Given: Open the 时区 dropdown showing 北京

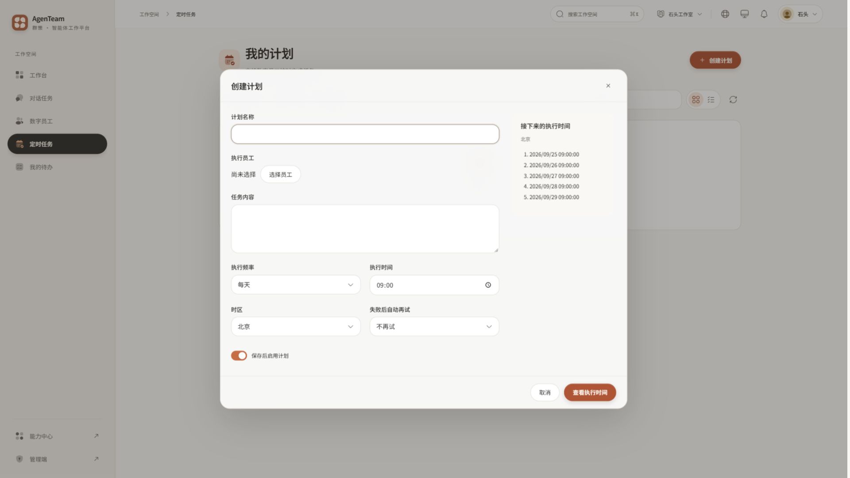Looking at the screenshot, I should click(296, 327).
